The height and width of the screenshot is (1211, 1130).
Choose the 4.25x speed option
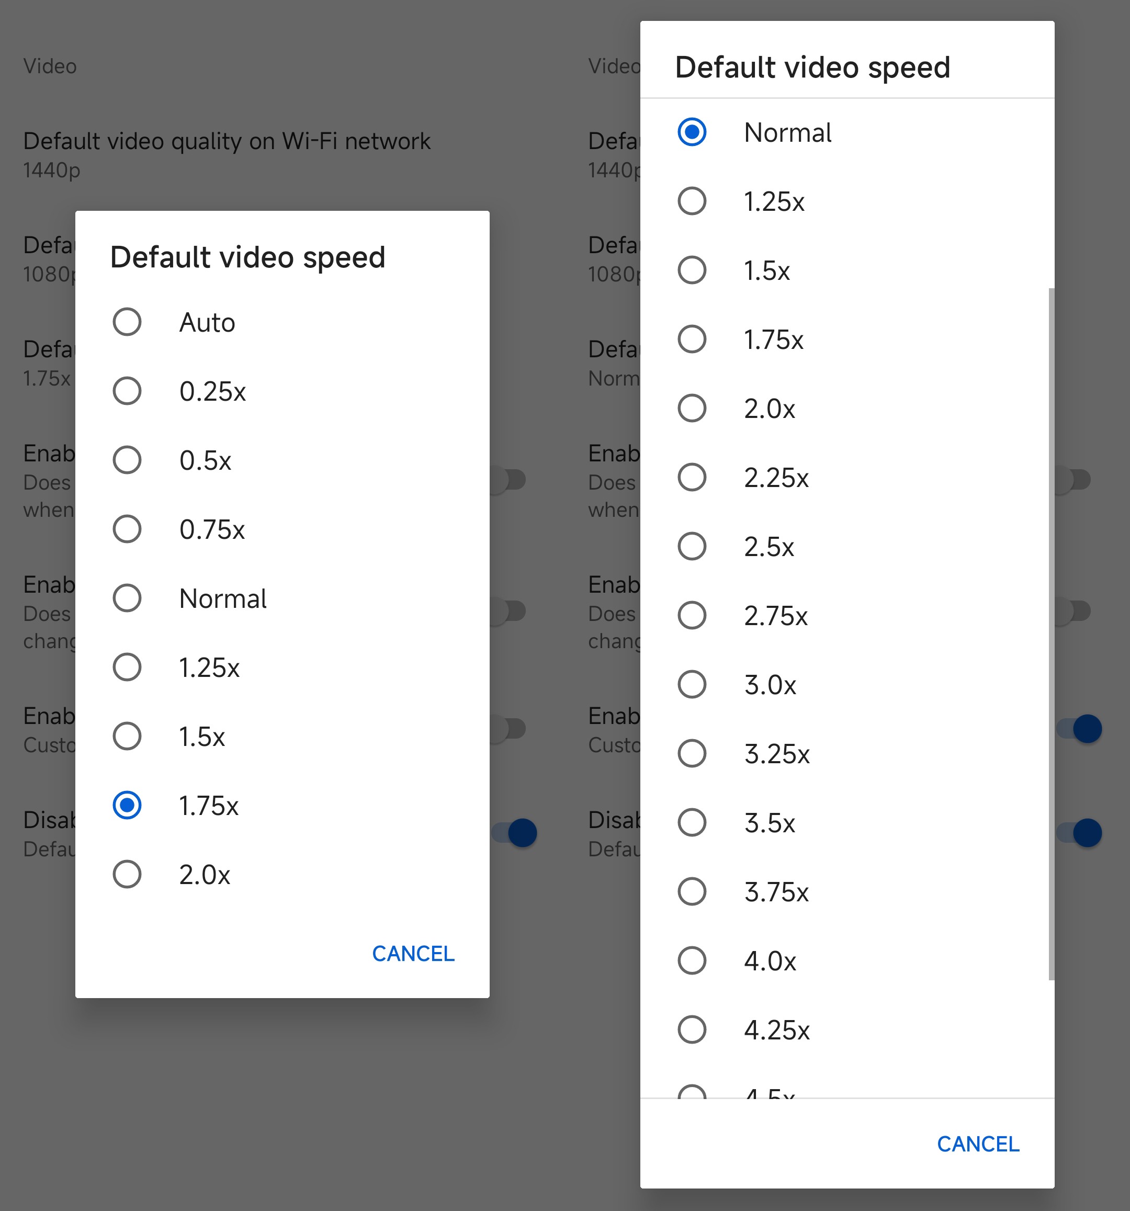692,1029
